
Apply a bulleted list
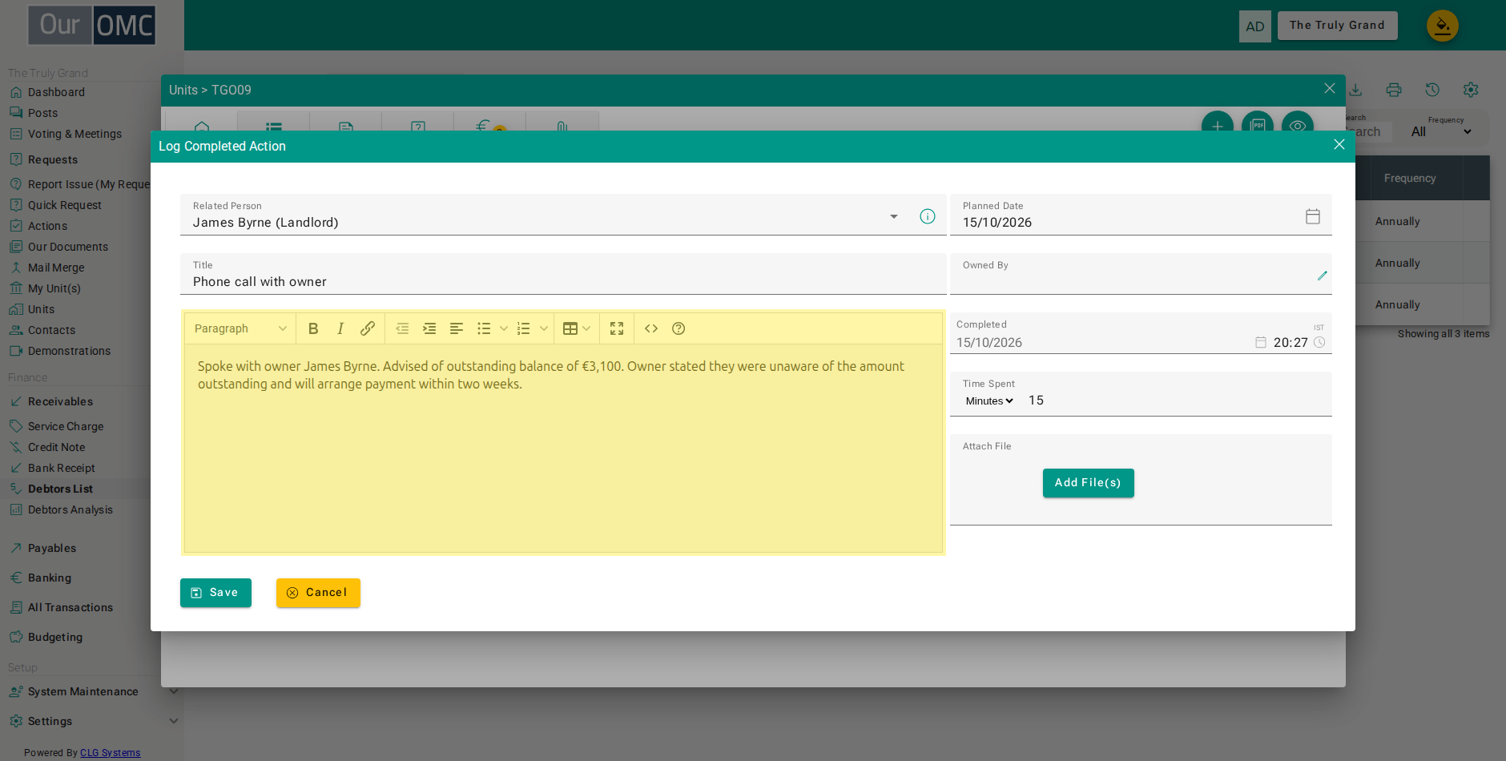(x=484, y=328)
